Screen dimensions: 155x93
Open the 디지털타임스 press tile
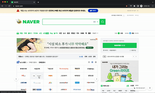[x=91, y=69]
